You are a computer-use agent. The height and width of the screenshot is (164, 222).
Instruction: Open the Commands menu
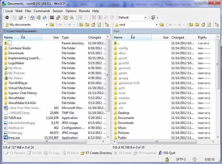[42, 11]
